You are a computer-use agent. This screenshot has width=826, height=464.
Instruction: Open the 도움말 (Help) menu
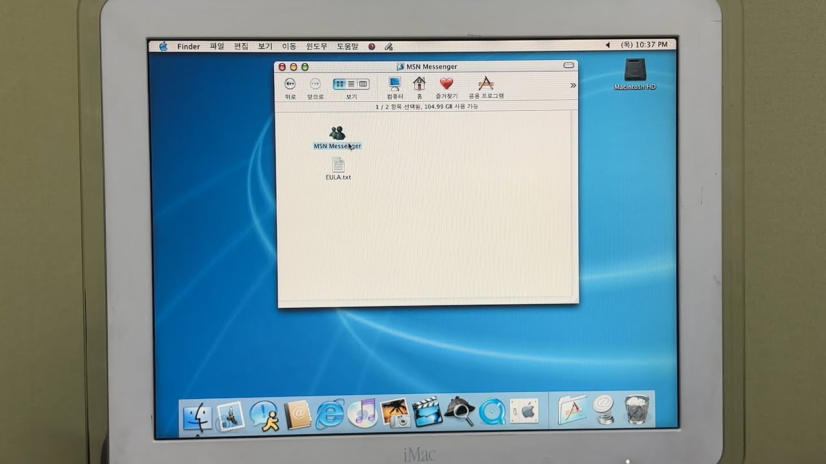click(347, 46)
